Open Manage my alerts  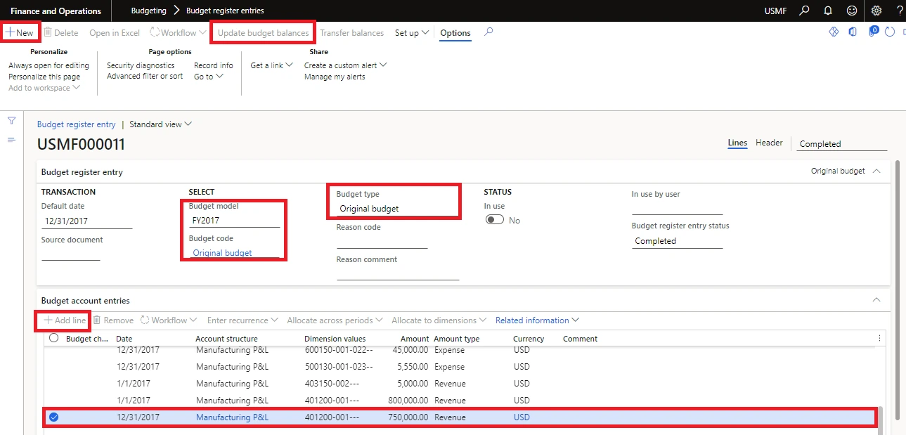point(335,77)
